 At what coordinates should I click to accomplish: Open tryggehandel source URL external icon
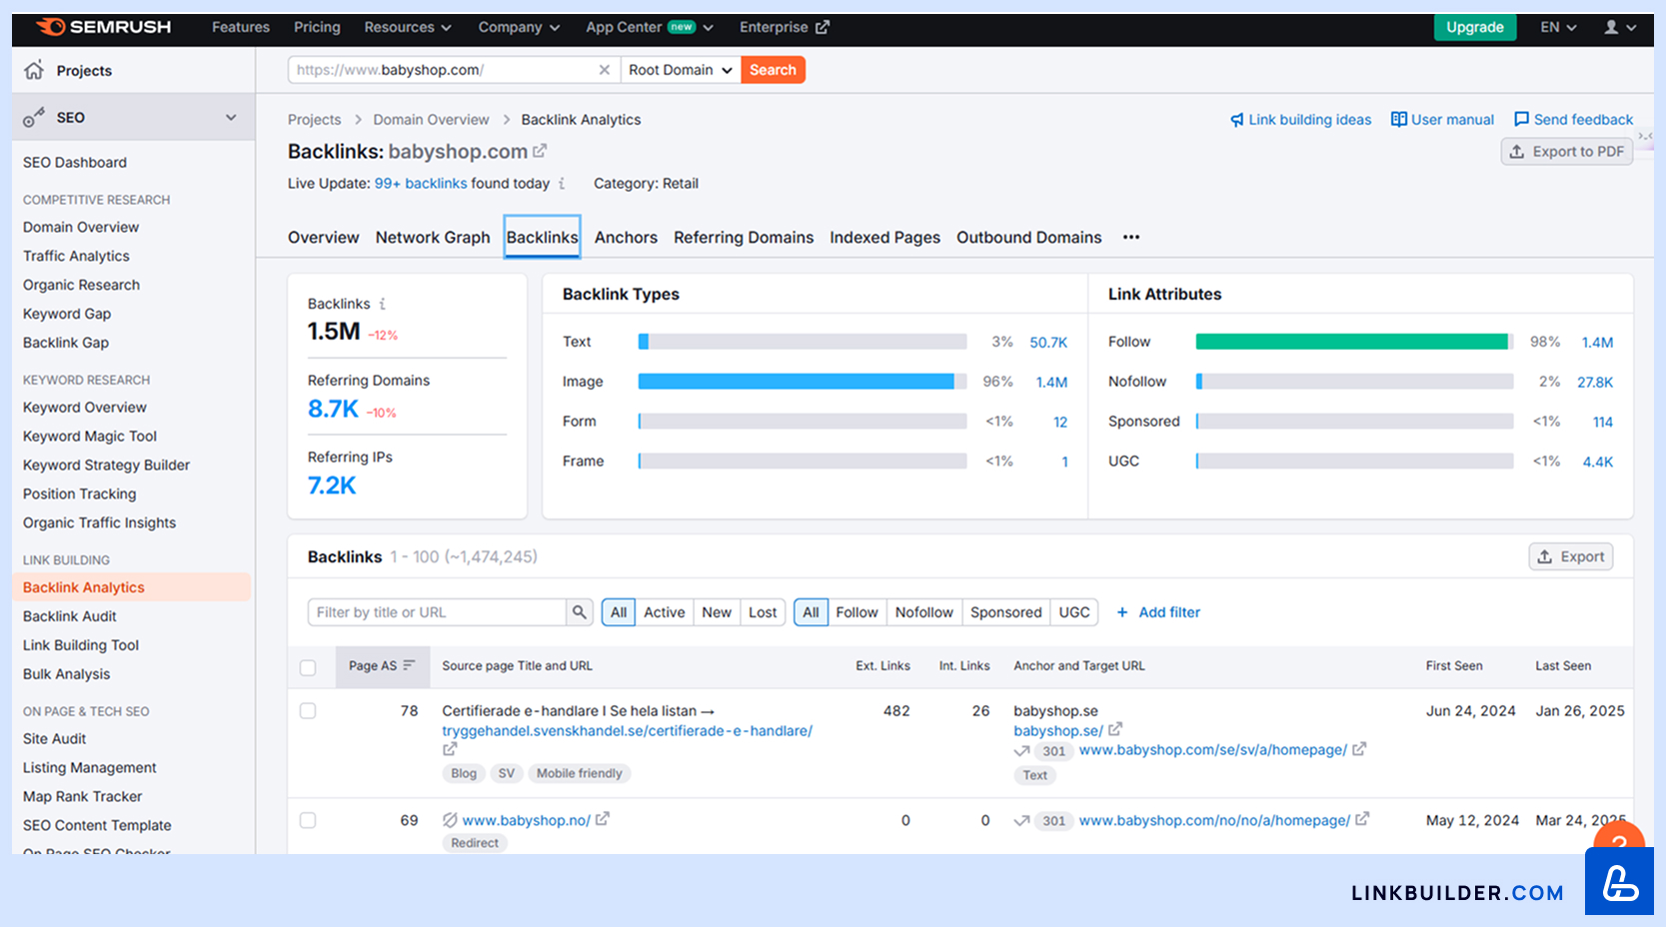tap(450, 749)
